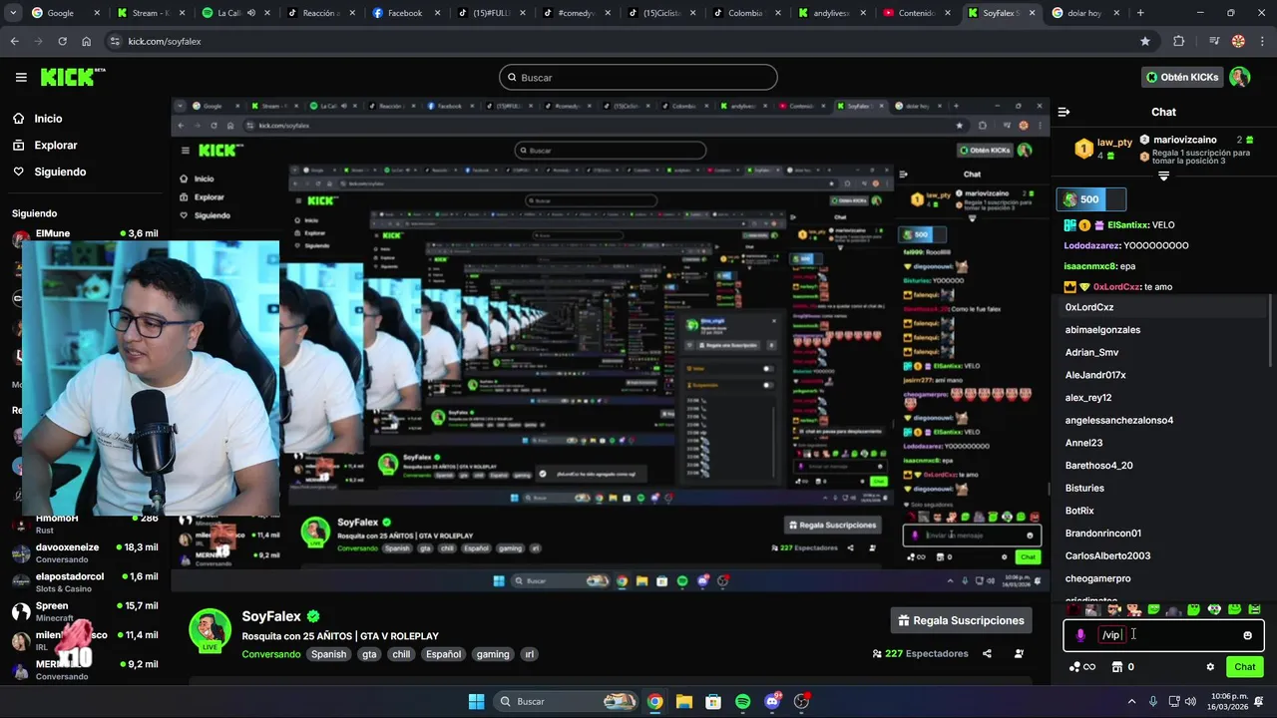Open Spotify from the taskbar
Image resolution: width=1277 pixels, height=718 pixels.
[742, 702]
